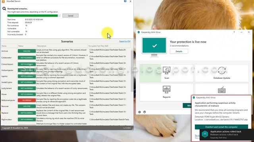Select the HollowInjector scenario name
Screen dimensions: 254x142
(x=8, y=70)
